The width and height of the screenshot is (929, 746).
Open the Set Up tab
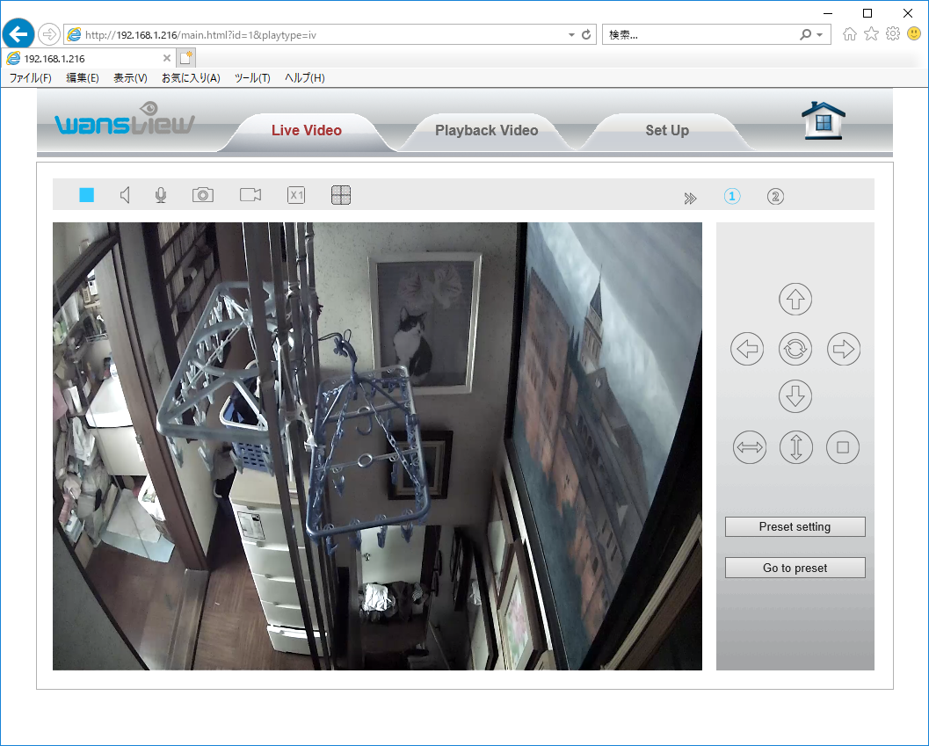click(x=667, y=131)
